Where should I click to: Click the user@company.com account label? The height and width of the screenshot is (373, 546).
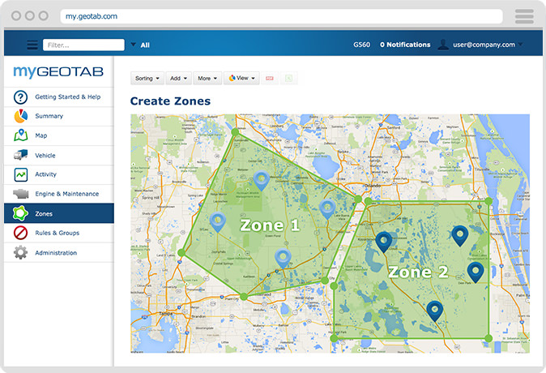[x=484, y=45]
